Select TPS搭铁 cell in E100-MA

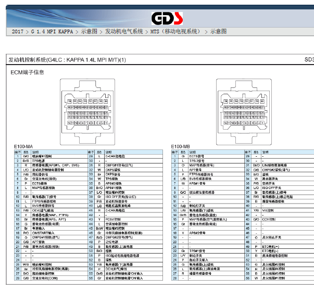(x=133, y=179)
